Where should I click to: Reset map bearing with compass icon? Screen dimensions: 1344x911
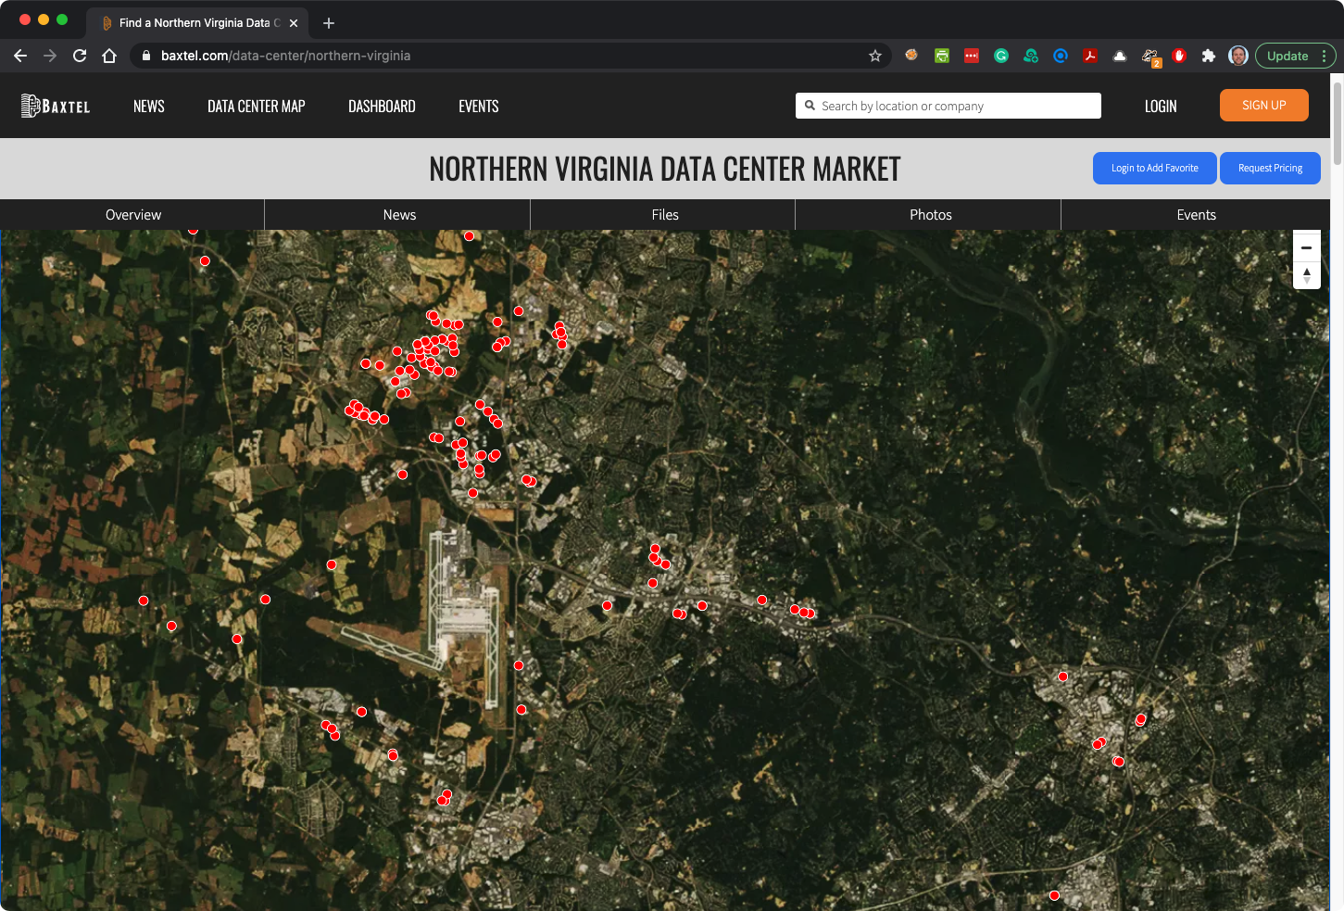tap(1306, 275)
